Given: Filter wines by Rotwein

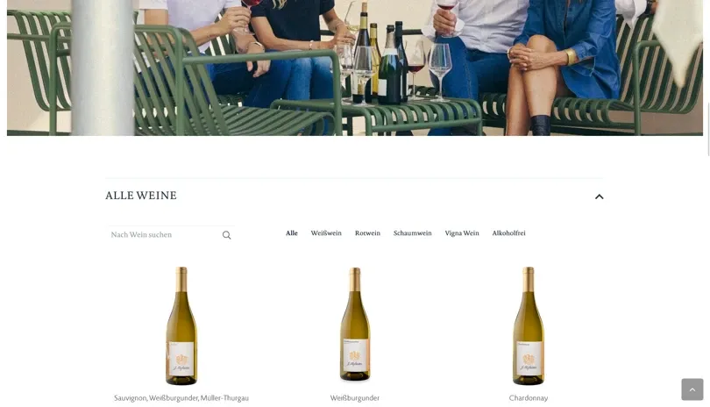Looking at the screenshot, I should tap(367, 233).
